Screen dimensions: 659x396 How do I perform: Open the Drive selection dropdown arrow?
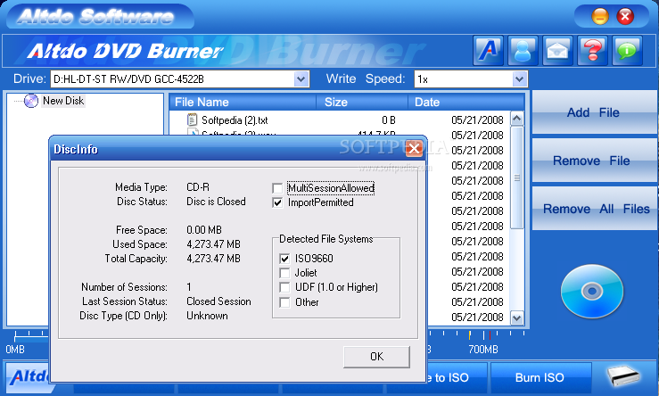[x=301, y=79]
